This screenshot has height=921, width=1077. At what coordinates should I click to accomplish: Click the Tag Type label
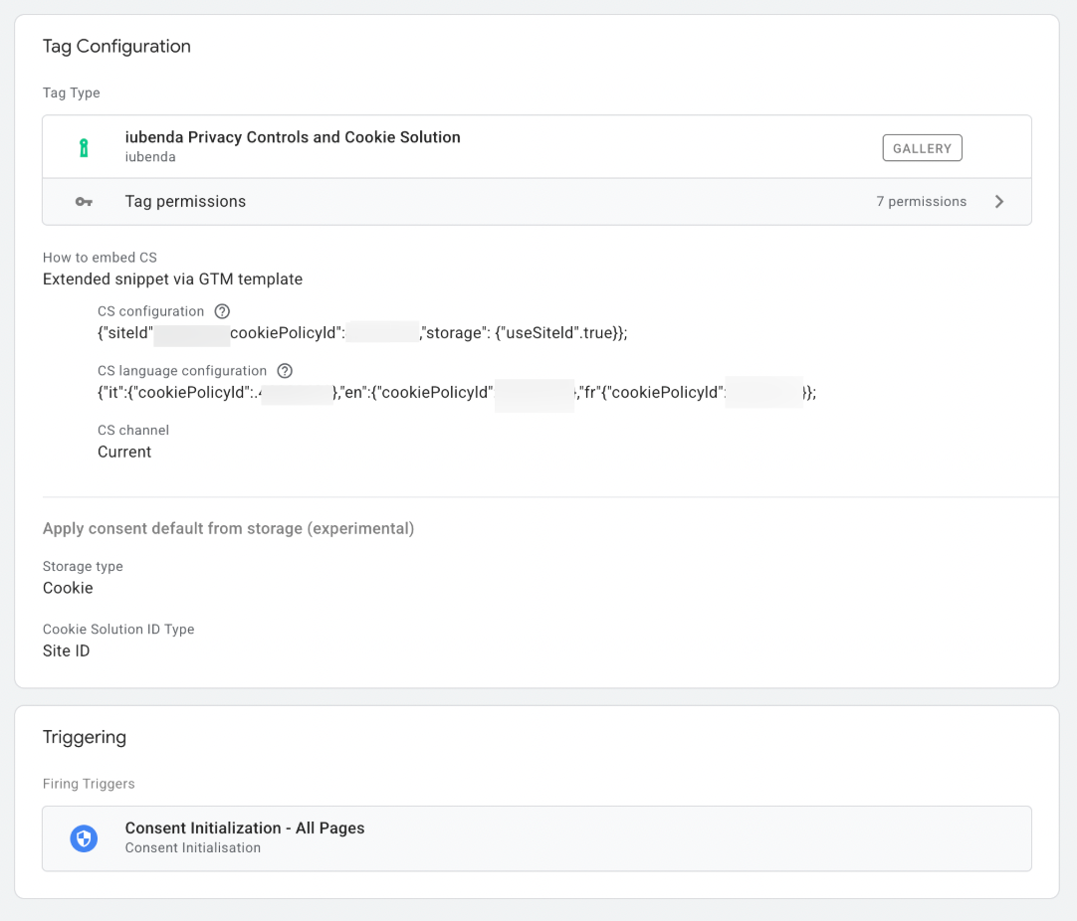(72, 92)
